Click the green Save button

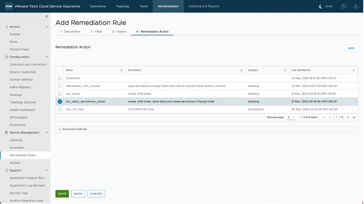62,194
